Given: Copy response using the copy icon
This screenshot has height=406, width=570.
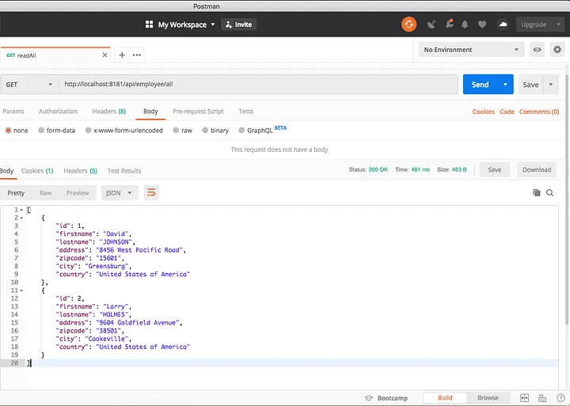Looking at the screenshot, I should 536,192.
